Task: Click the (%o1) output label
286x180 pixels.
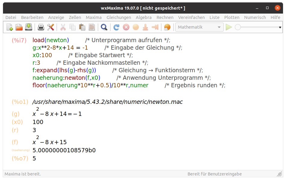Action: 20,102
